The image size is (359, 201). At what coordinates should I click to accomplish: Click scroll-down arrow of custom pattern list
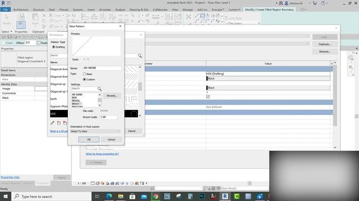click(100, 106)
